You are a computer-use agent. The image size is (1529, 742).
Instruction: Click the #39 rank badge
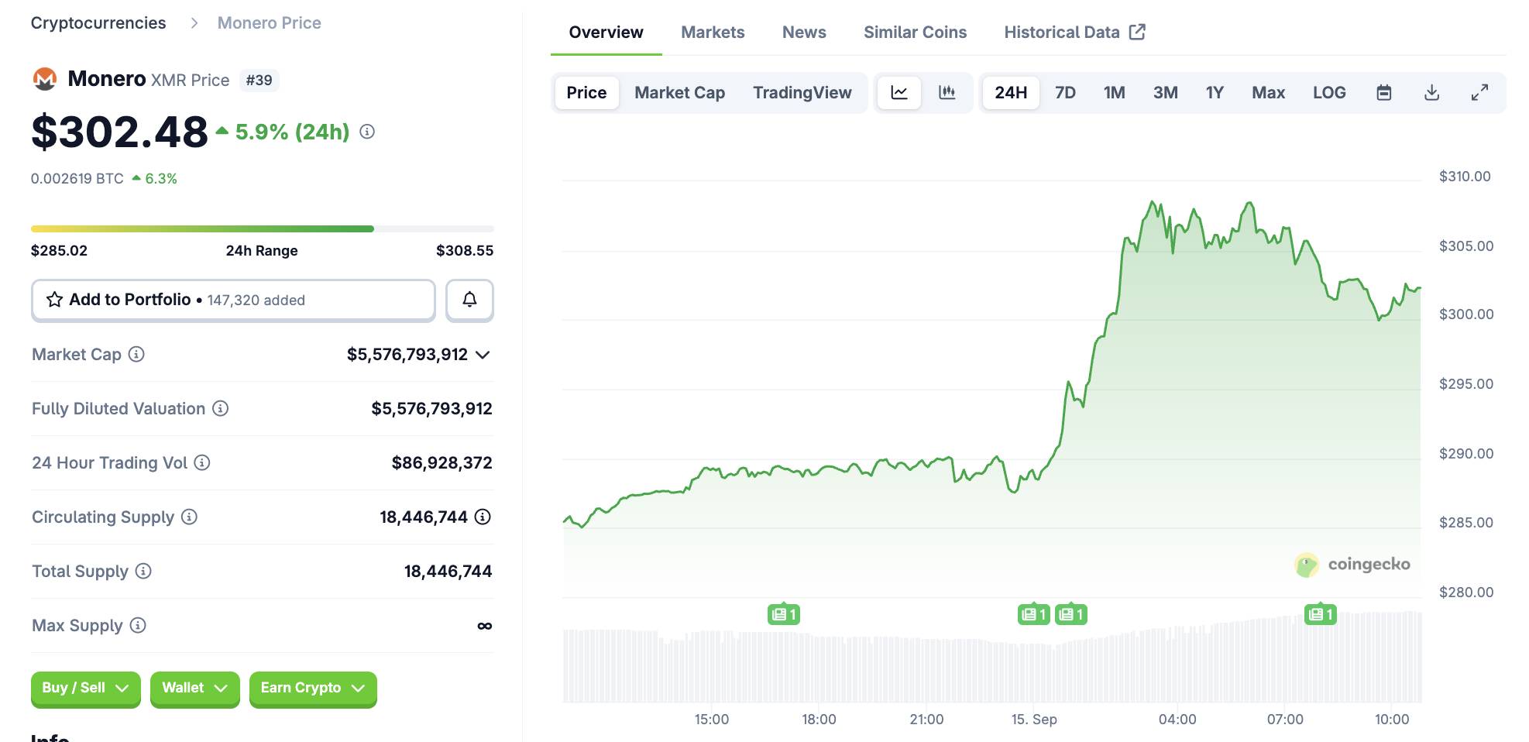tap(259, 80)
